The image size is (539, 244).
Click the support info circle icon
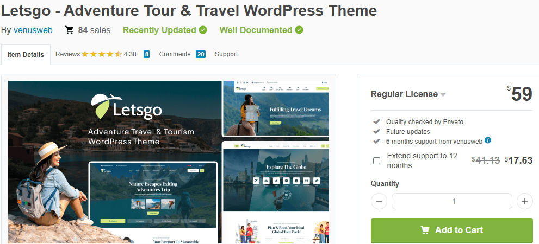pyautogui.click(x=488, y=140)
